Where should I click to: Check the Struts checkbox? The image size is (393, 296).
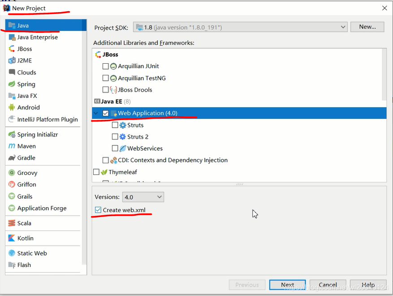[x=115, y=125]
